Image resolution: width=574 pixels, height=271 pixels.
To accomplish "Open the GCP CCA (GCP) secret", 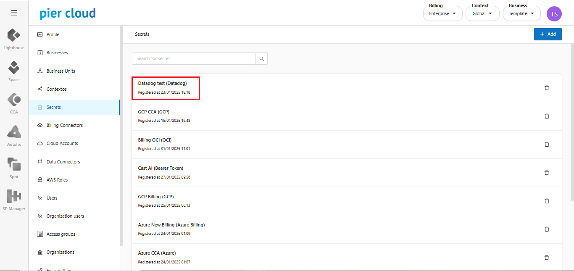I will click(x=154, y=112).
